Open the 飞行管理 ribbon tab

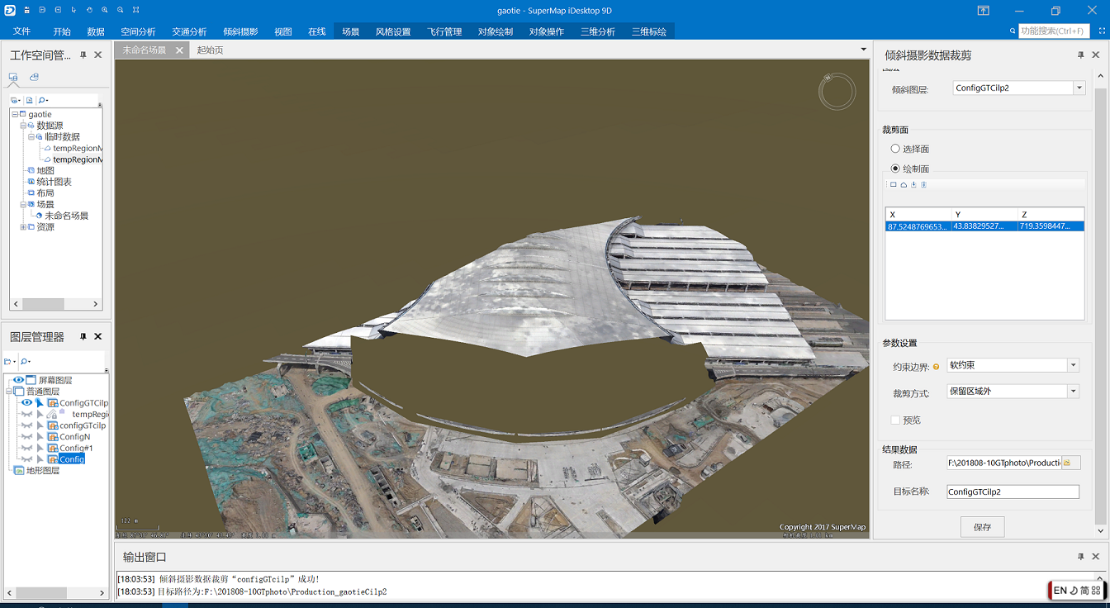[444, 31]
